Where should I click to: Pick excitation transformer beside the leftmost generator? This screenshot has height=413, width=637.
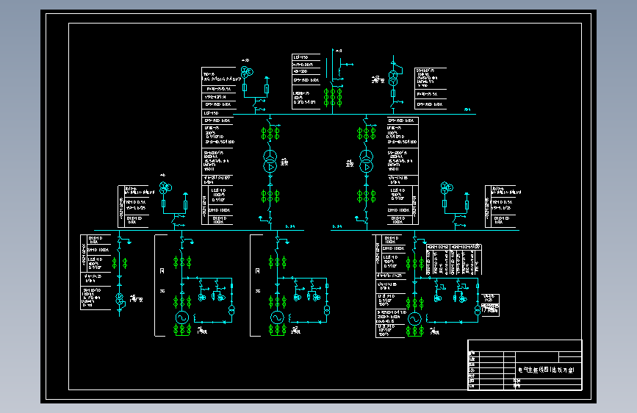(x=231, y=311)
